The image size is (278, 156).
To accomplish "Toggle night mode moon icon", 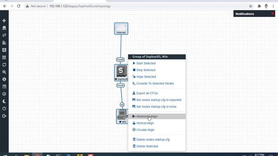I will [4, 101].
